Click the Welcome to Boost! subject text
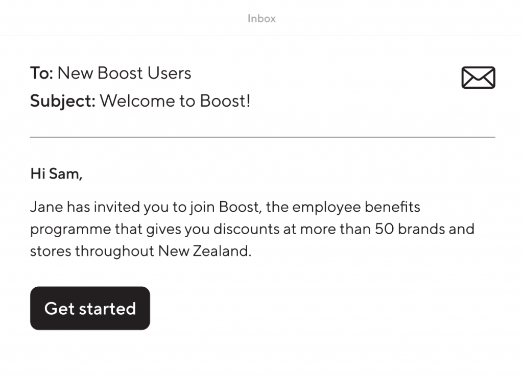Image resolution: width=523 pixels, height=376 pixels. (175, 101)
